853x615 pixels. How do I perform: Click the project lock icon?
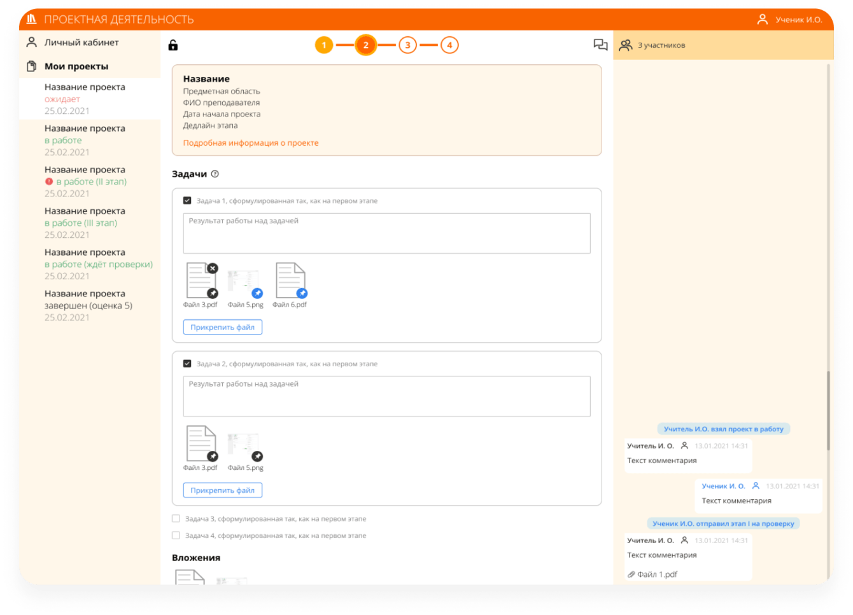click(x=173, y=45)
